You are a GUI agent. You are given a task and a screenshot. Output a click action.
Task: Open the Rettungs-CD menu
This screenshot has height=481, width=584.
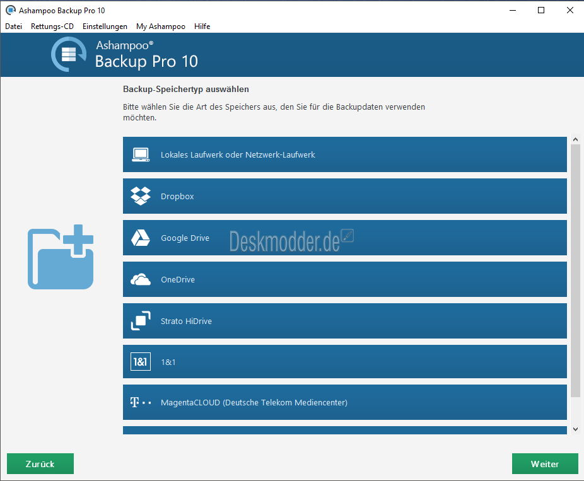pos(52,26)
